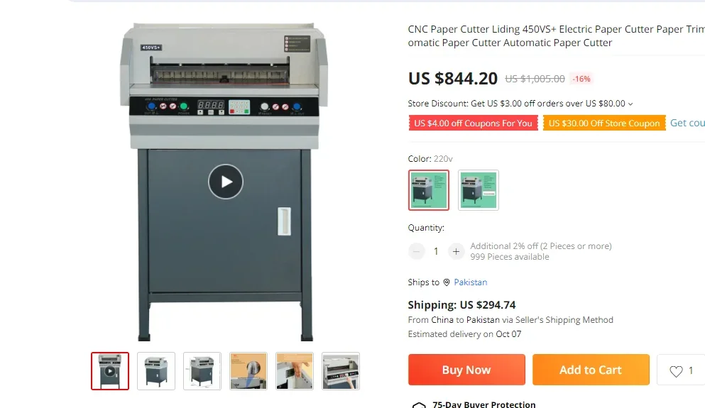Image resolution: width=705 pixels, height=408 pixels.
Task: View the third gallery thumbnail, angled cutter
Action: coord(202,371)
